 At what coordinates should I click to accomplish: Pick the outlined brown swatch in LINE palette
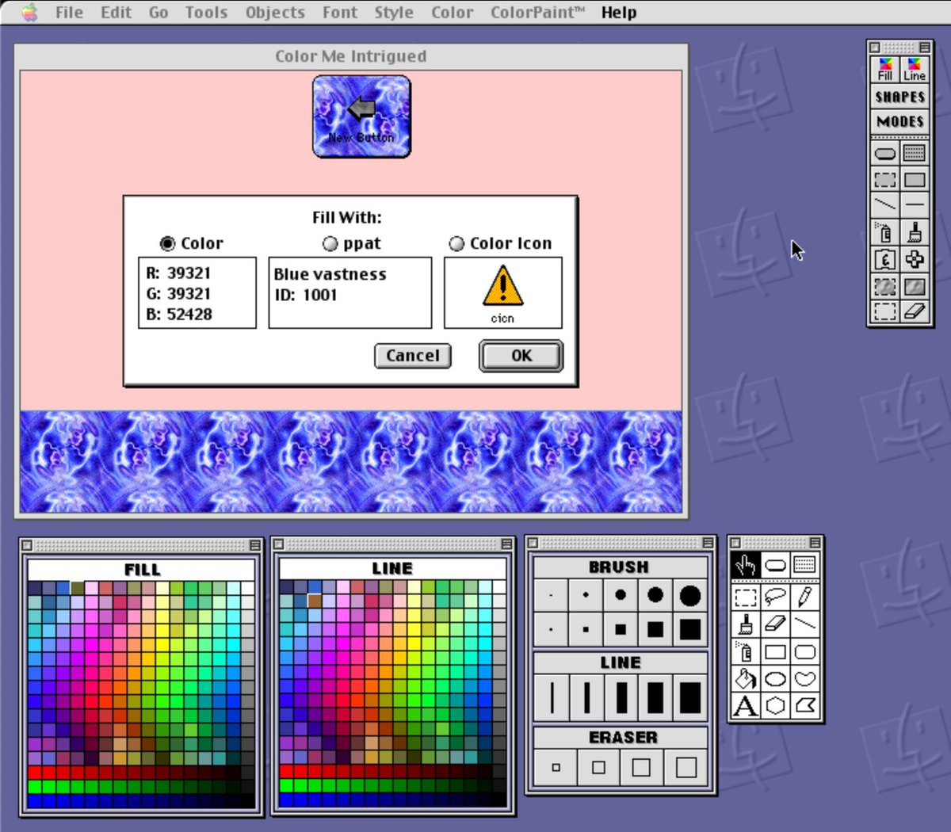click(315, 601)
